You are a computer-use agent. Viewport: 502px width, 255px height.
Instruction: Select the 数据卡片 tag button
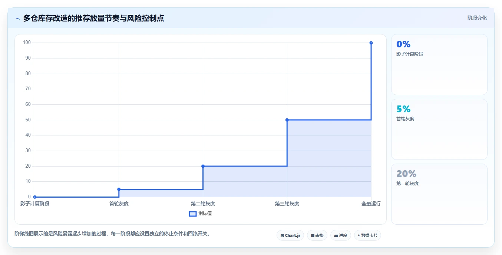[x=367, y=235]
